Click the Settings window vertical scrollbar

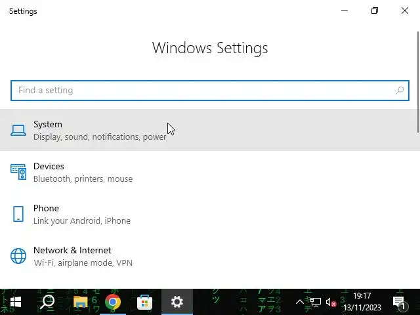pos(417,81)
